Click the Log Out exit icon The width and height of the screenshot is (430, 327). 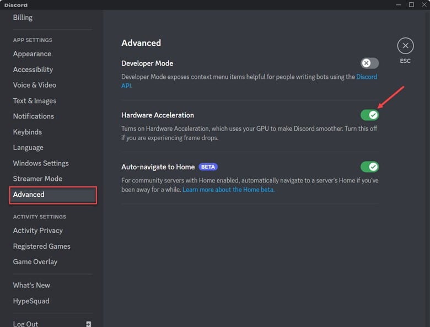(x=88, y=324)
